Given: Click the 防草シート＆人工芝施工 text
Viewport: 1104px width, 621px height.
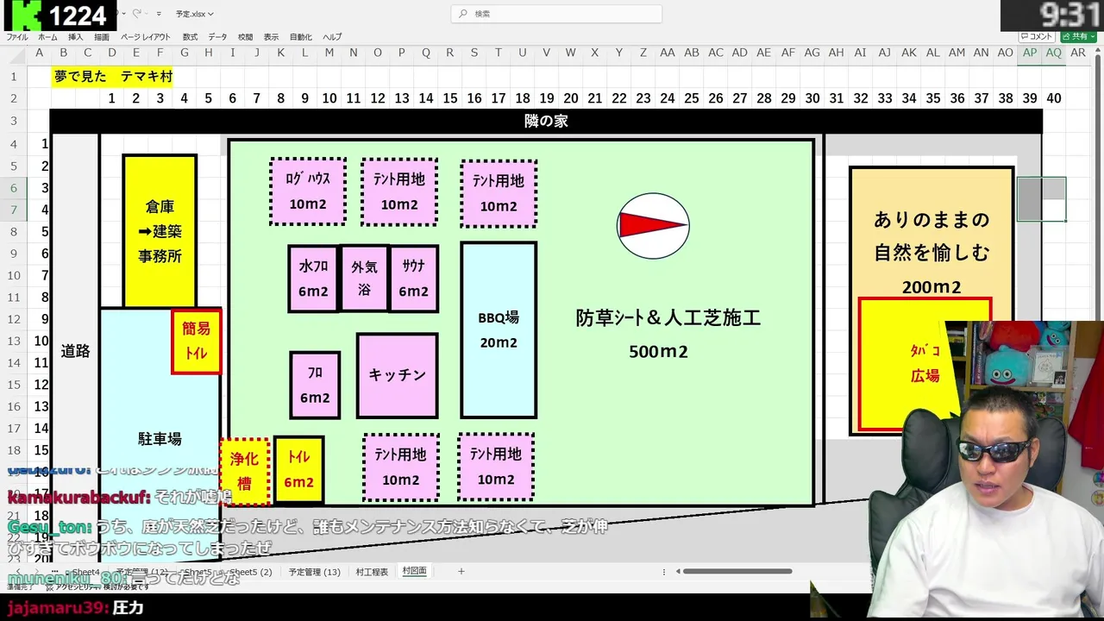Looking at the screenshot, I should [668, 318].
